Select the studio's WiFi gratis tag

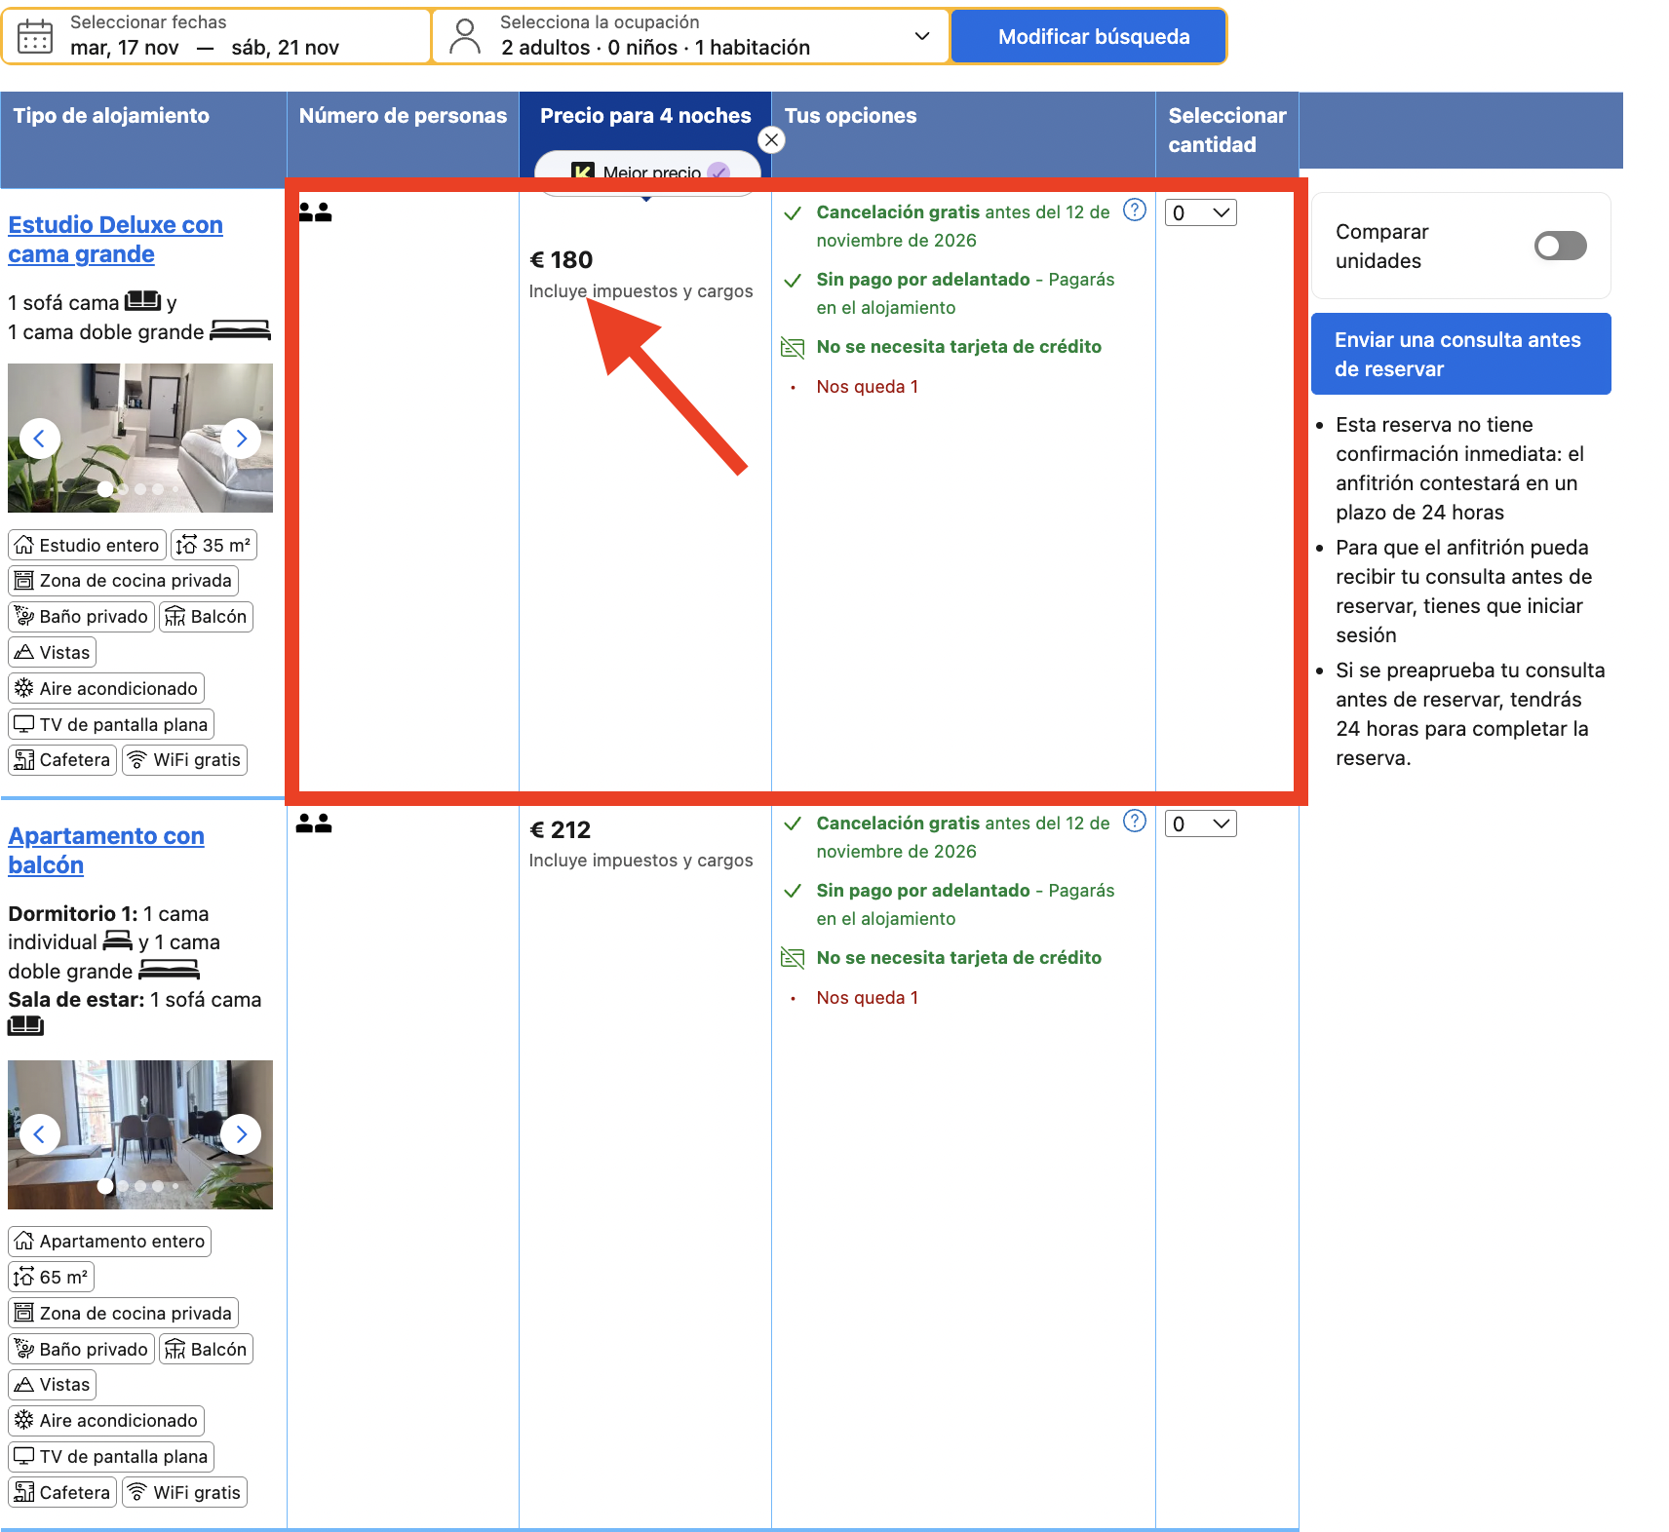pos(184,759)
